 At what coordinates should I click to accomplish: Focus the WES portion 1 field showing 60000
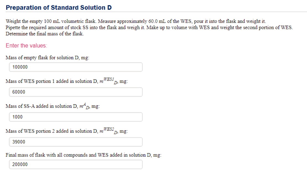tap(75, 92)
